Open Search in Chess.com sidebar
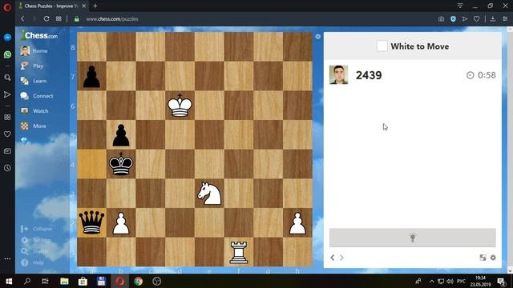The height and width of the screenshot is (288, 513). [34, 251]
